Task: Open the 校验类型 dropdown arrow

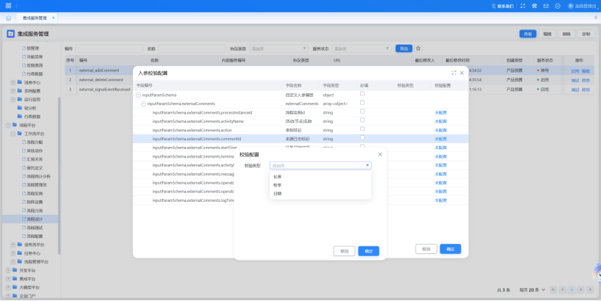Action: click(x=367, y=166)
